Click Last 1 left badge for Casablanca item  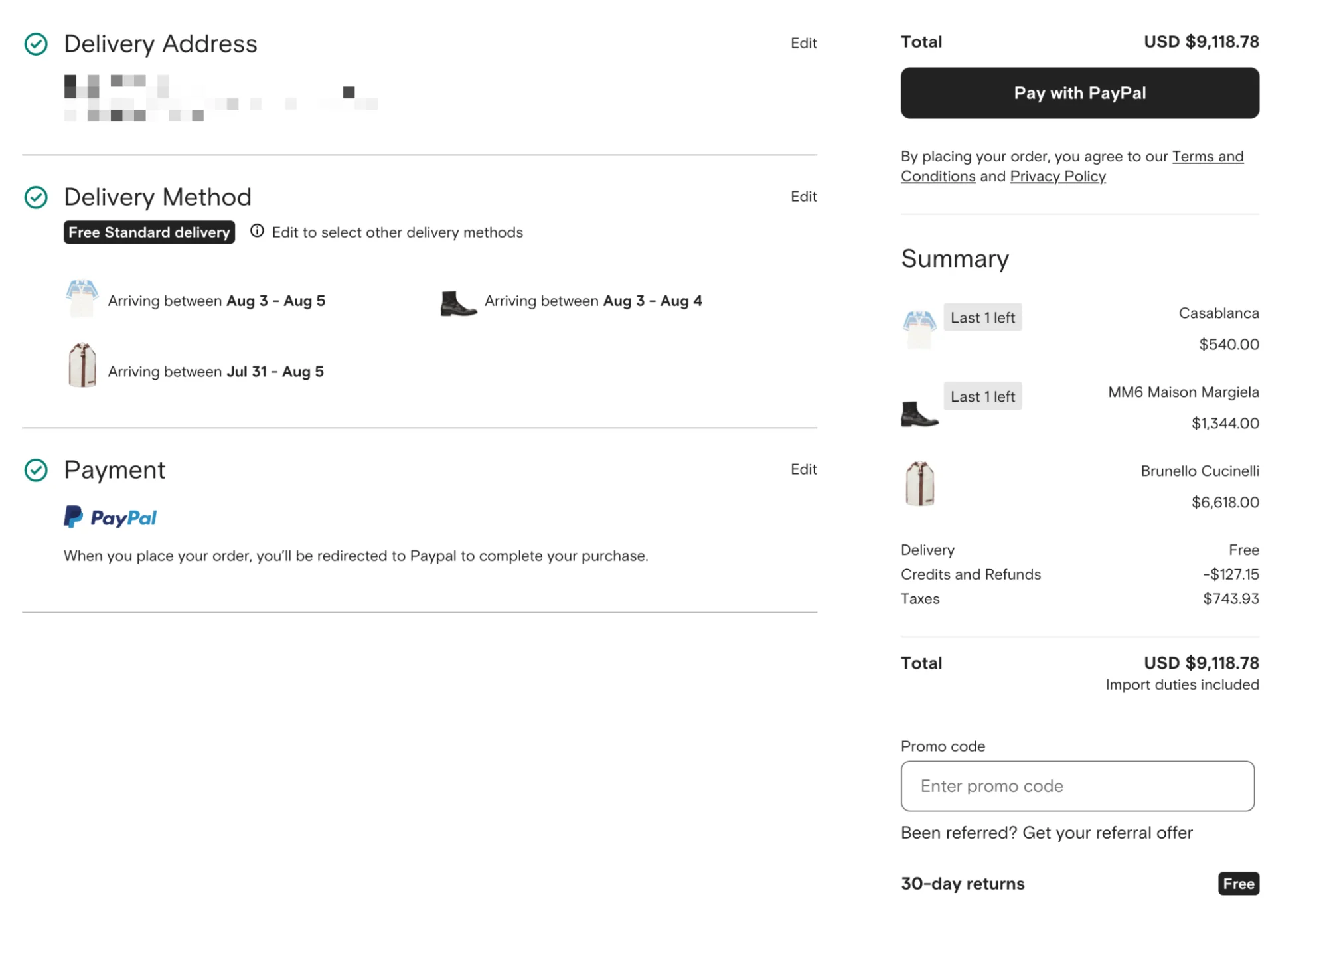[x=982, y=317]
